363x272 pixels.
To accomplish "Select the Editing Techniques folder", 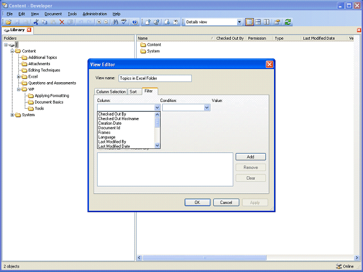I will pos(44,70).
